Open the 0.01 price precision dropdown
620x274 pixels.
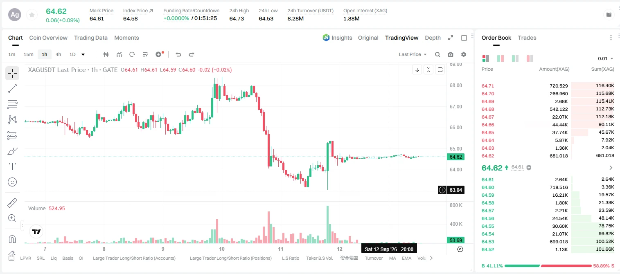click(606, 58)
